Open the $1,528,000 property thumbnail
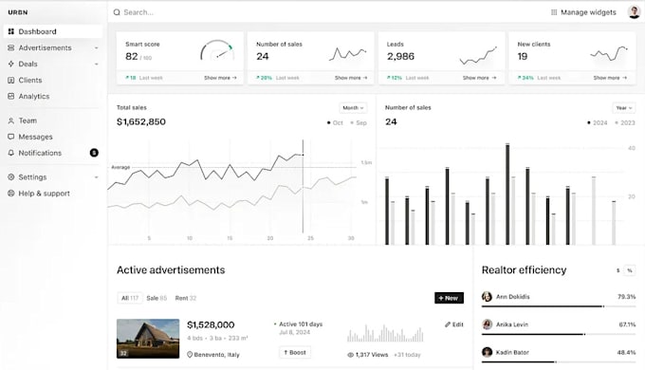 click(148, 339)
